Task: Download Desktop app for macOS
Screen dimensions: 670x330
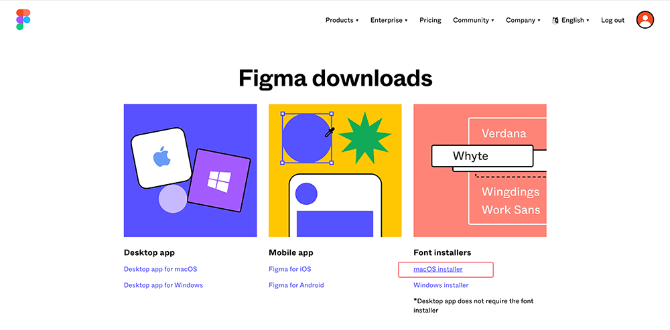Action: click(x=160, y=269)
